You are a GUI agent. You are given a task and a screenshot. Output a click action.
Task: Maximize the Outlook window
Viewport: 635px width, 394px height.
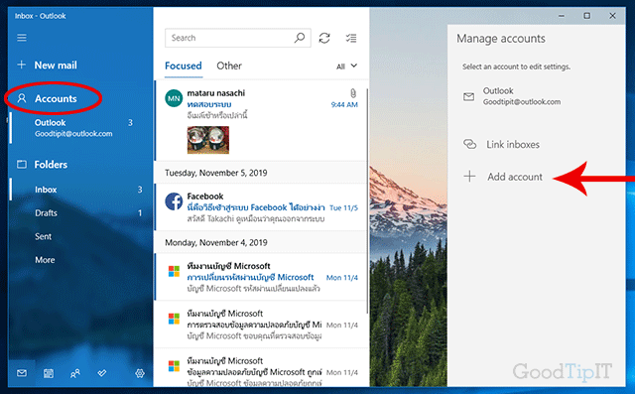click(586, 16)
